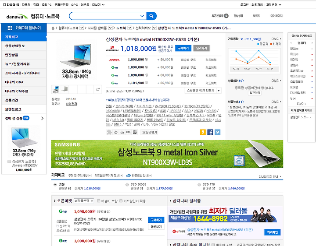Expand the 더보기 menu in top bar
The image size is (316, 246).
click(98, 5)
